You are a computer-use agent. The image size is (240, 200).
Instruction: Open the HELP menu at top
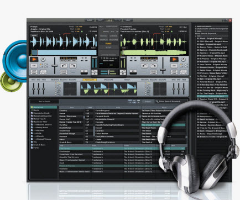coord(128,20)
